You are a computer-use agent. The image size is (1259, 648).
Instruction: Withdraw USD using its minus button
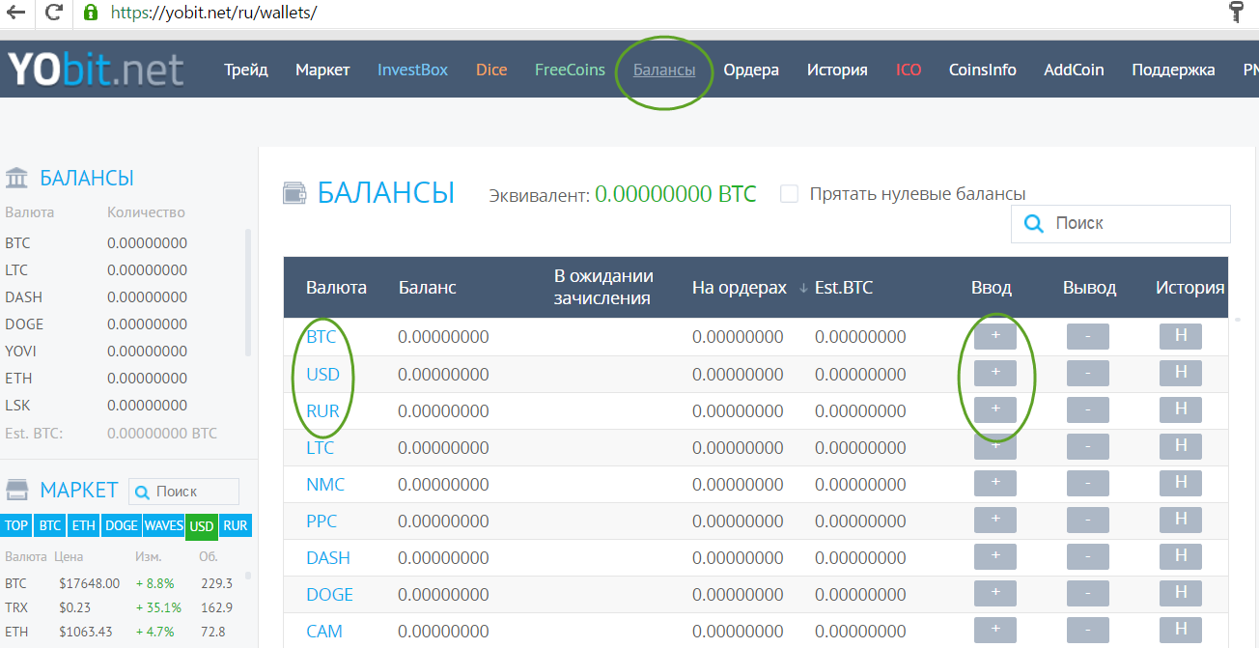(1088, 373)
